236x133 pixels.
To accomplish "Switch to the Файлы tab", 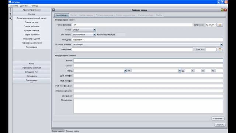I will pyautogui.click(x=159, y=15).
